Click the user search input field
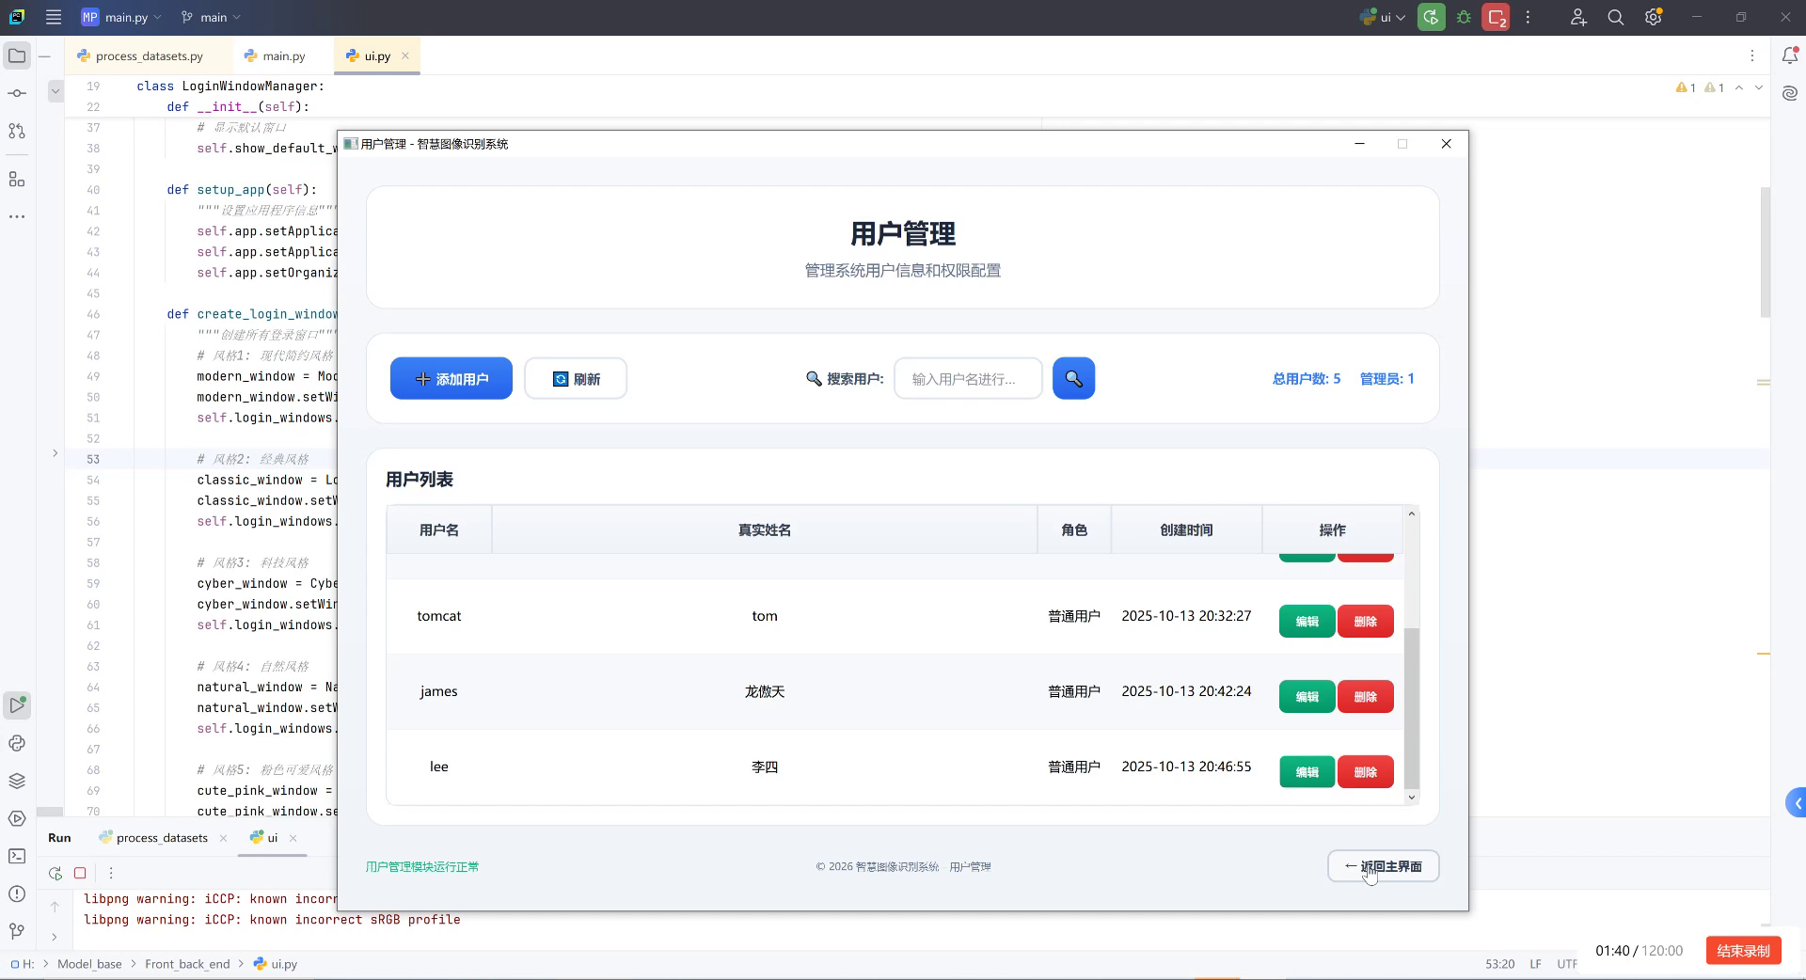This screenshot has height=980, width=1806. 967,378
